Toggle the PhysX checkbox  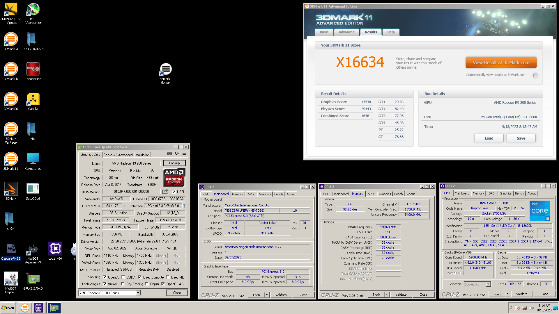click(147, 284)
